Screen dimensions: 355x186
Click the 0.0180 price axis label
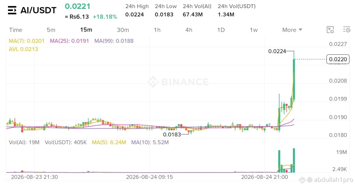(338, 135)
